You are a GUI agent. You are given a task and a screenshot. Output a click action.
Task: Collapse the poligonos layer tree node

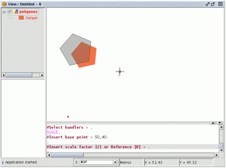pyautogui.click(x=4, y=12)
